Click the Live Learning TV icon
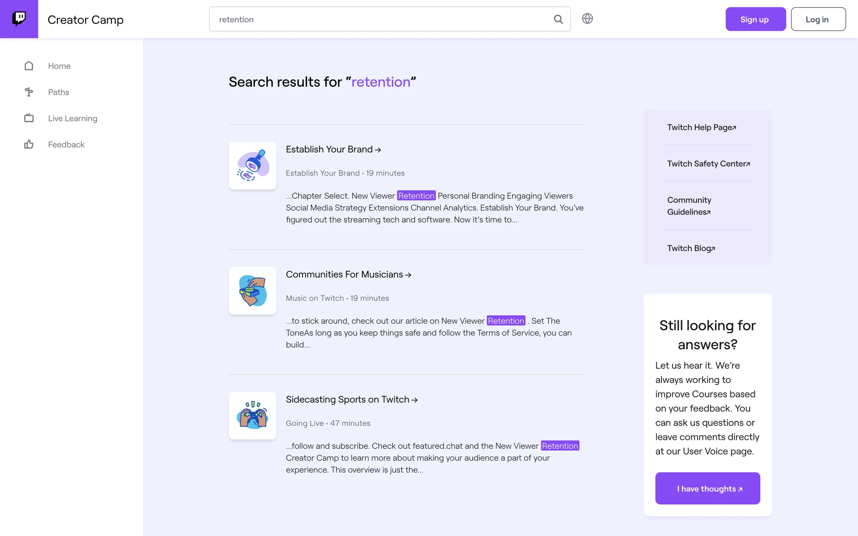 click(x=29, y=118)
